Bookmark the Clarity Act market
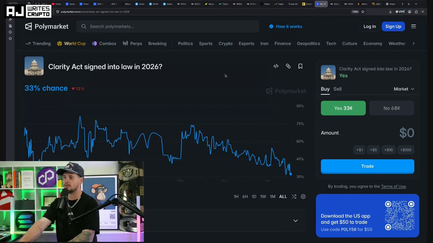Screen dimensions: 433x243 coord(300,66)
